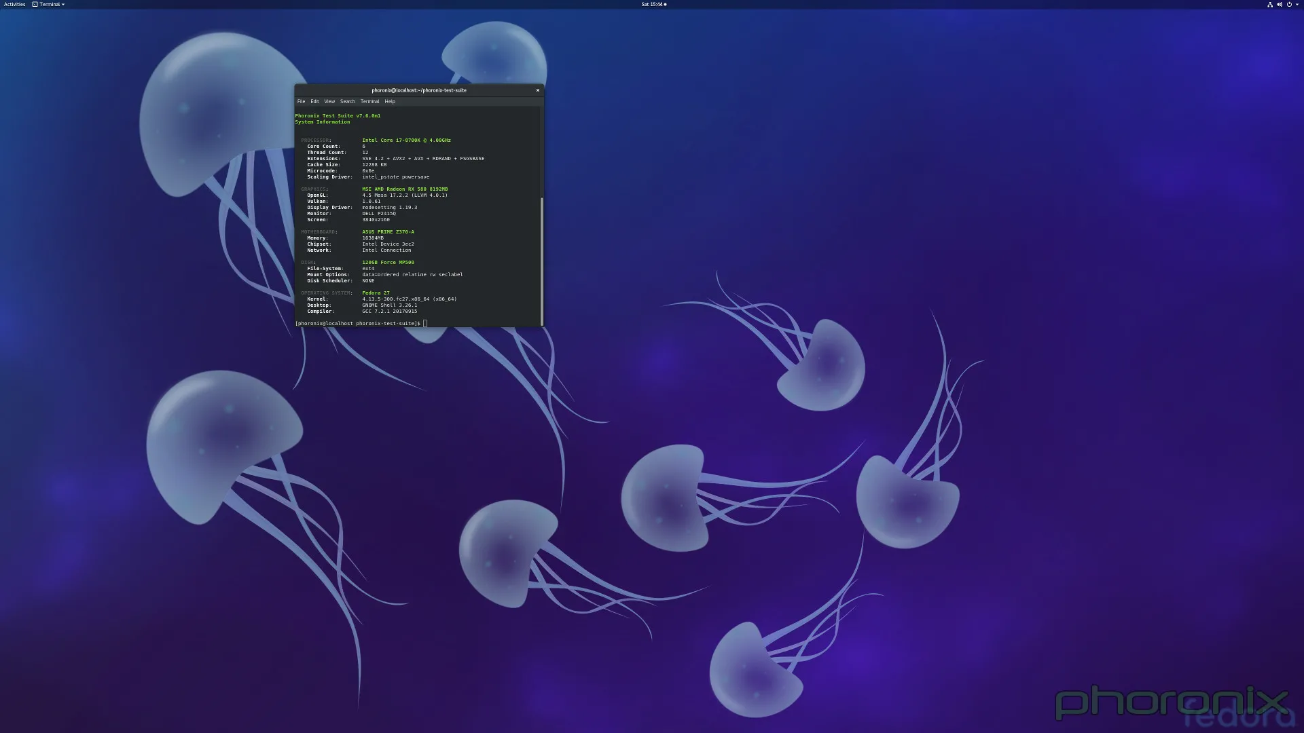Click the terminal title bar phoronix@localhost
Viewport: 1304px width, 733px height.
(419, 90)
